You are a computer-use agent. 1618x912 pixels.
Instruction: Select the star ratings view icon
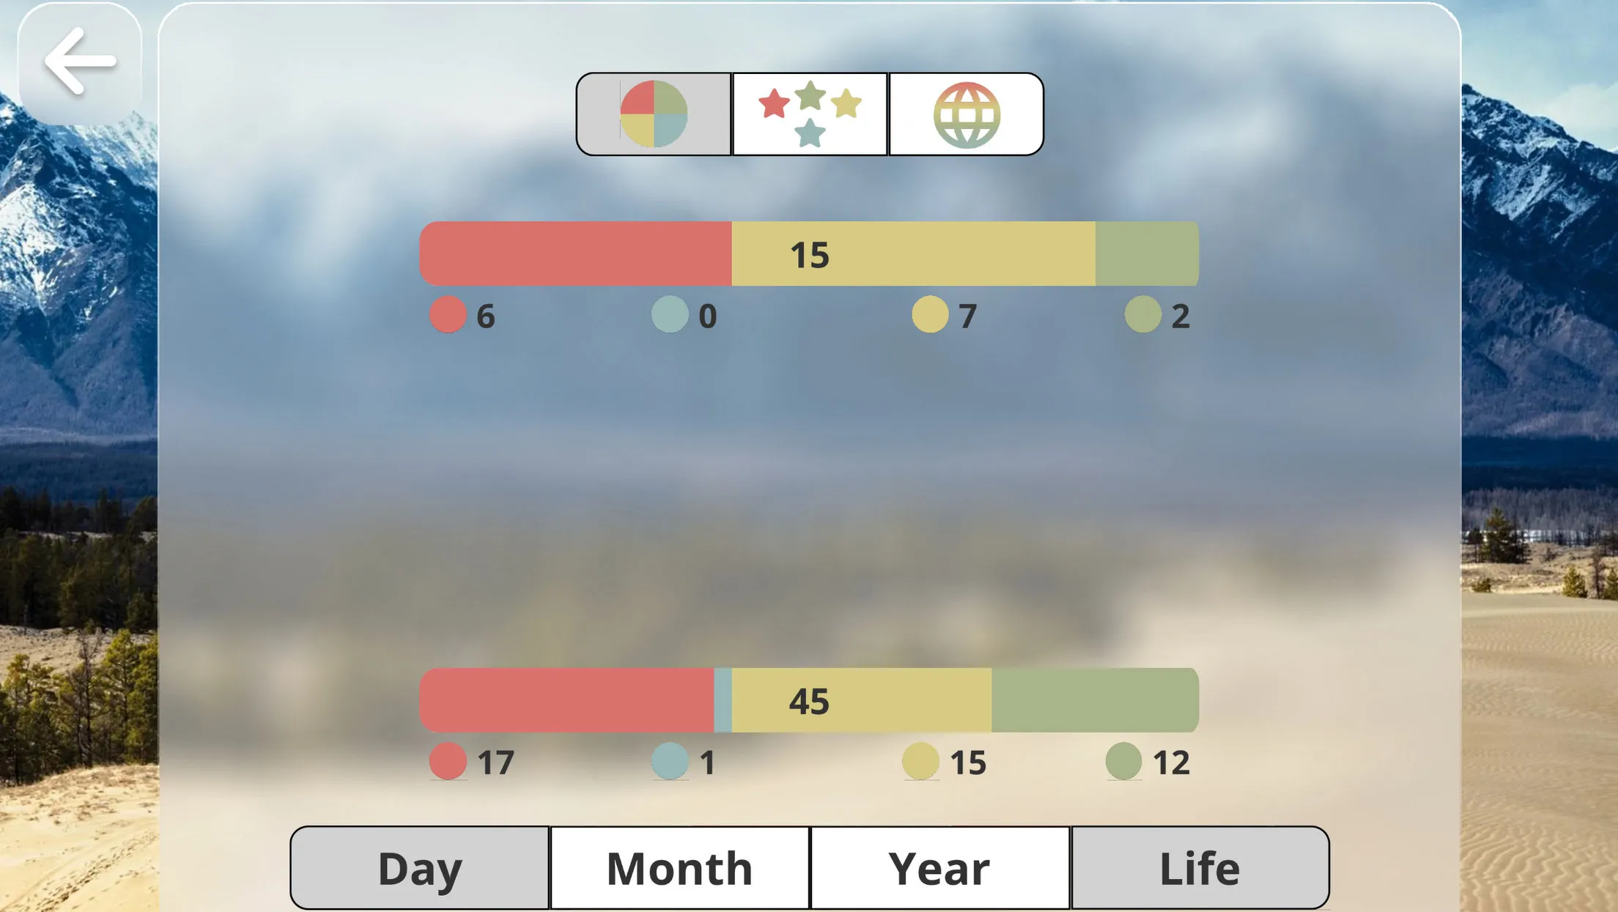click(809, 112)
